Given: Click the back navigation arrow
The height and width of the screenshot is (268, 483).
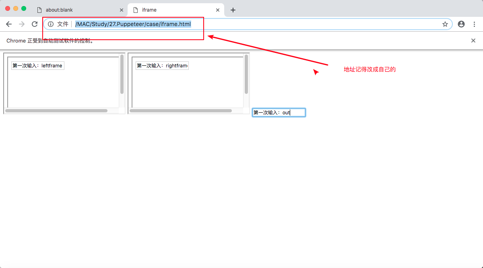Looking at the screenshot, I should coord(9,24).
